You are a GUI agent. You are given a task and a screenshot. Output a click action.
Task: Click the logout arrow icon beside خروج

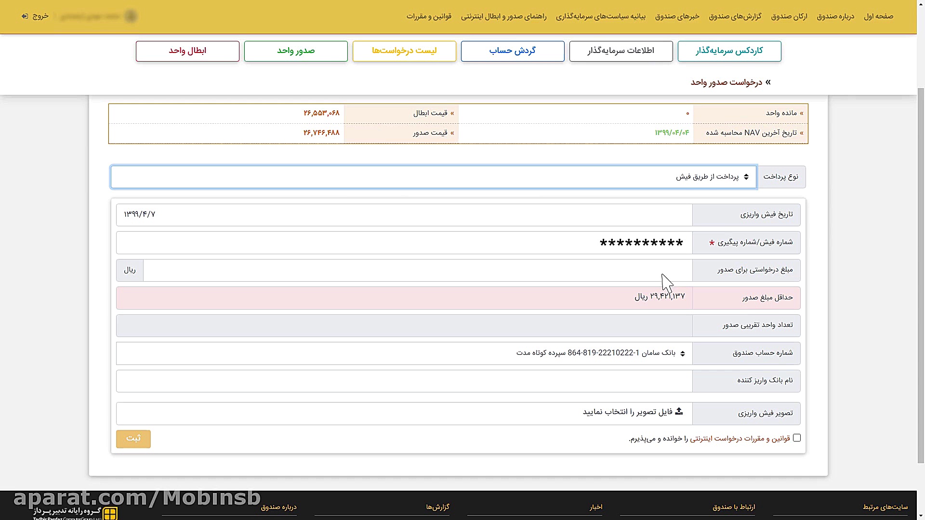click(x=25, y=16)
